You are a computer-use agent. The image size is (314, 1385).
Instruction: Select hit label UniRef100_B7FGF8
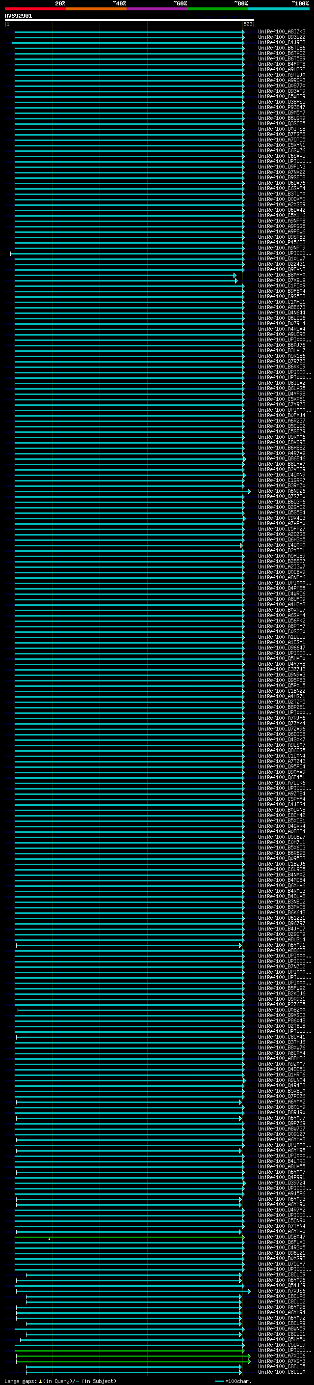pos(282,135)
